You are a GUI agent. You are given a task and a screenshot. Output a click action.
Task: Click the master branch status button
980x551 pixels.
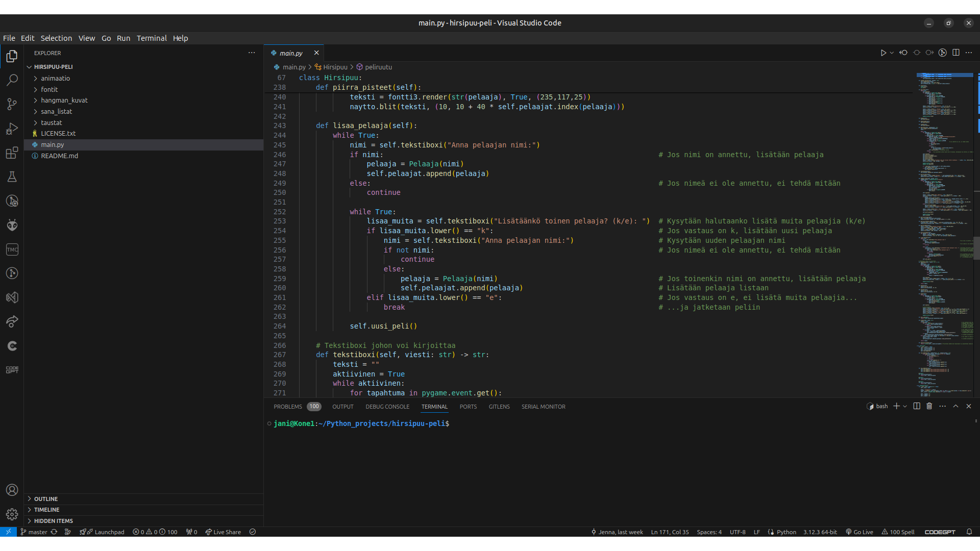pos(34,532)
